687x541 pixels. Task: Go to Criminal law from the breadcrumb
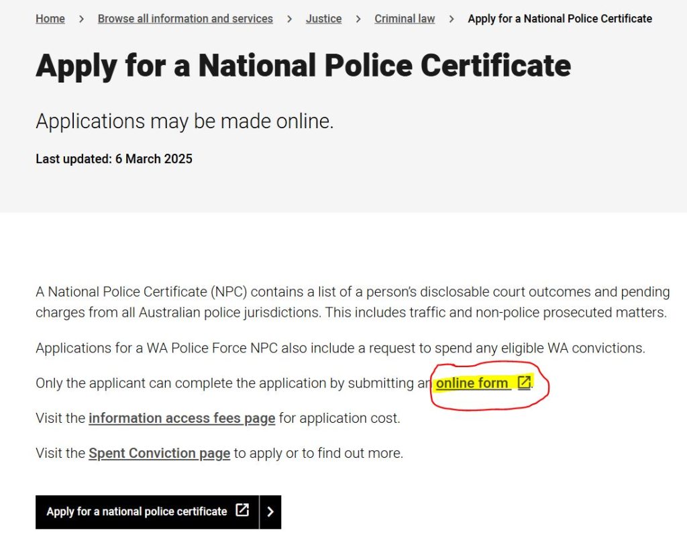click(405, 19)
